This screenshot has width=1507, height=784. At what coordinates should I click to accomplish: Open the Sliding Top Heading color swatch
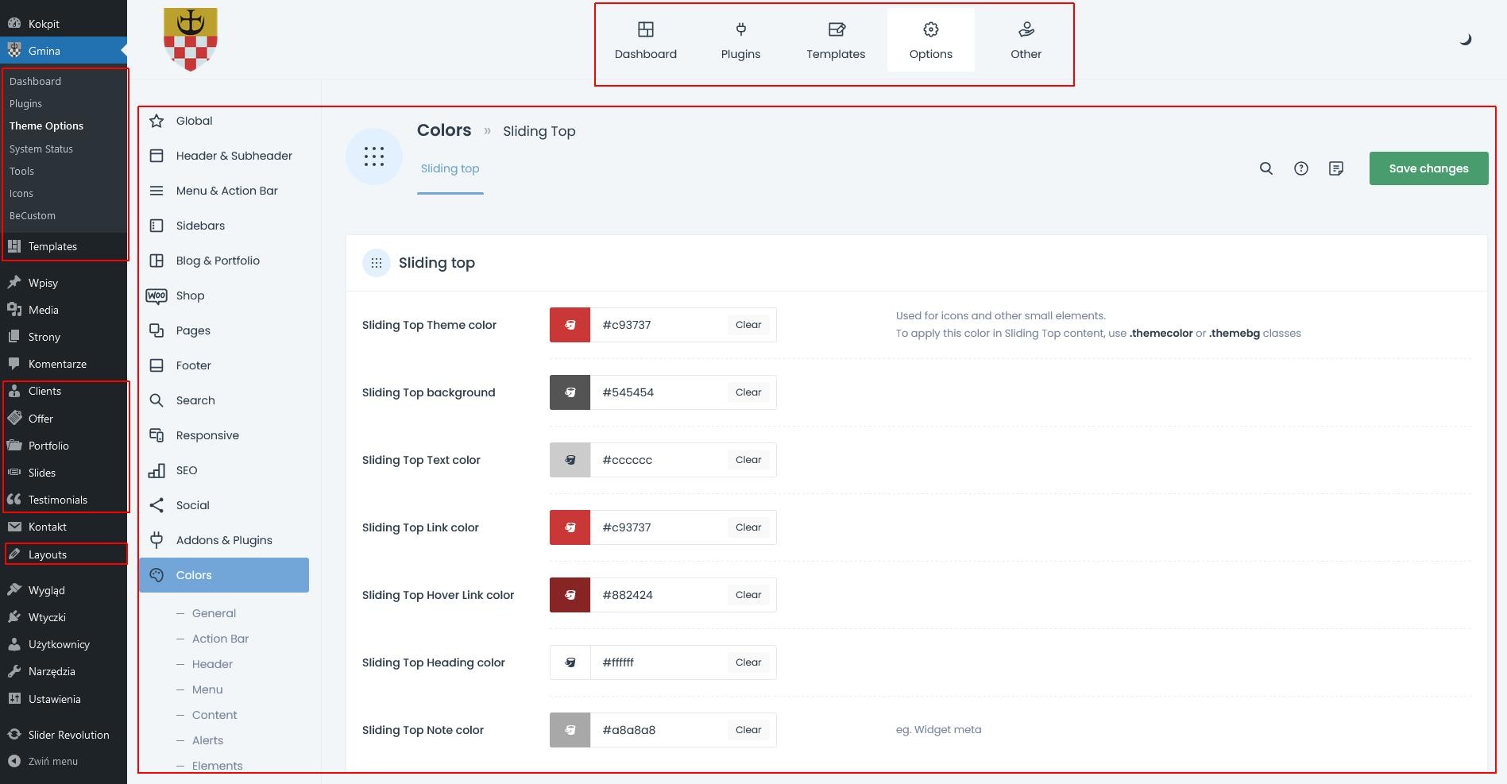pos(570,662)
